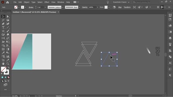
Task: Open the Effect menu
Action: pos(47,2)
